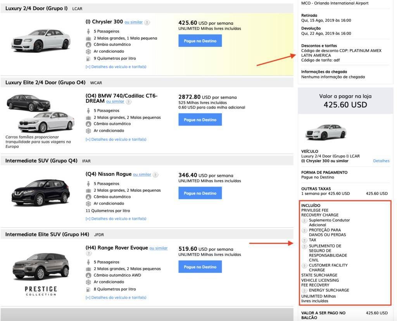Click Intermediate Elite SUV (Grupo H4) heading

coord(47,235)
